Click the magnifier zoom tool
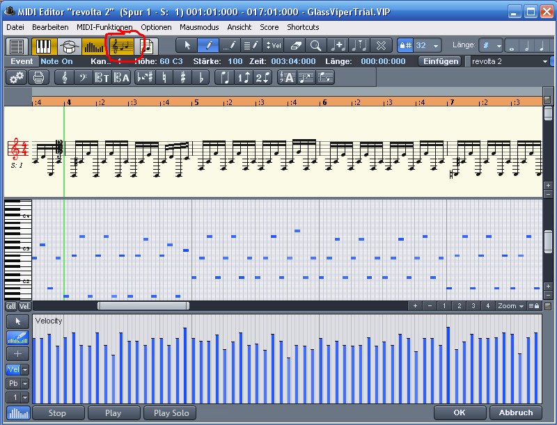557x425 pixels. tap(315, 45)
